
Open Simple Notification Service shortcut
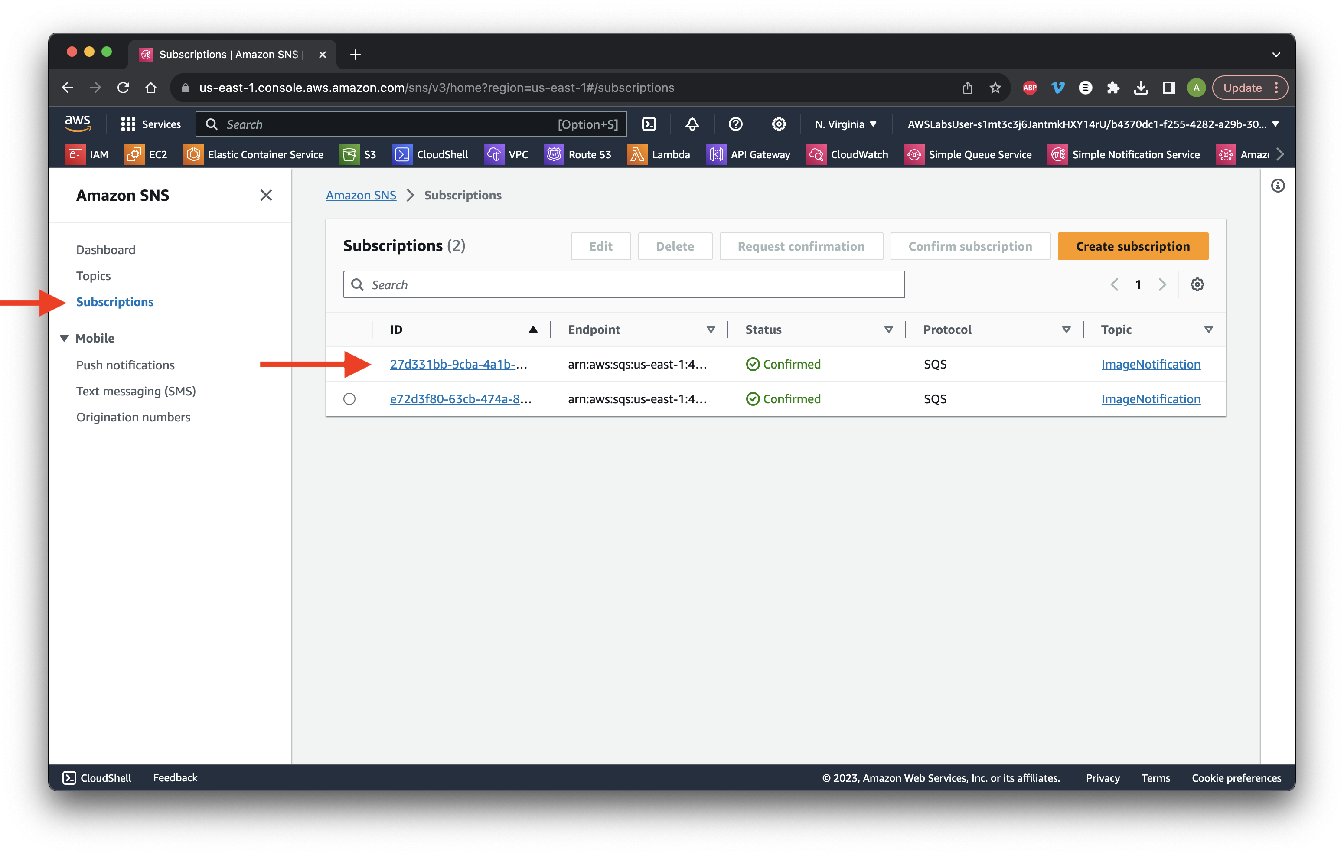click(1124, 155)
